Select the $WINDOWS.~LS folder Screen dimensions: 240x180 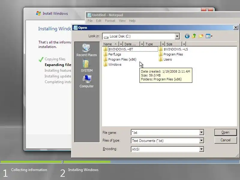coord(173,49)
